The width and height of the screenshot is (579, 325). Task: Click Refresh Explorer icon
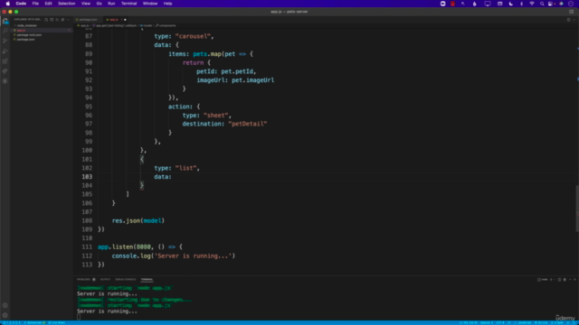coord(57,20)
